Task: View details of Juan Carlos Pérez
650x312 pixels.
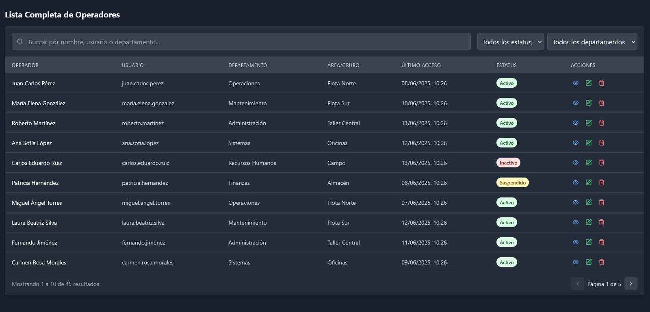Action: [576, 83]
